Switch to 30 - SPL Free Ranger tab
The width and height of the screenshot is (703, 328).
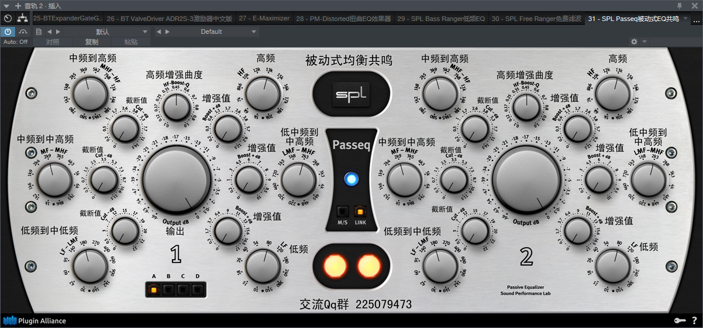coord(536,19)
